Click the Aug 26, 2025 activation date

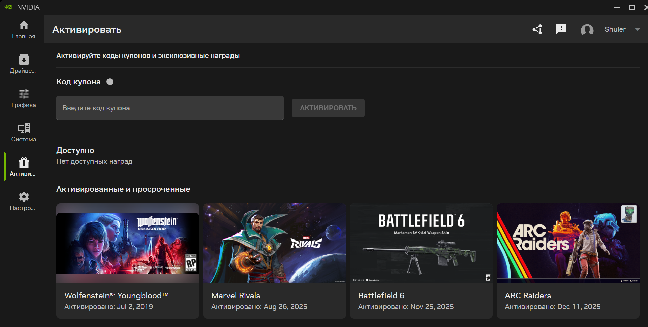(x=285, y=307)
